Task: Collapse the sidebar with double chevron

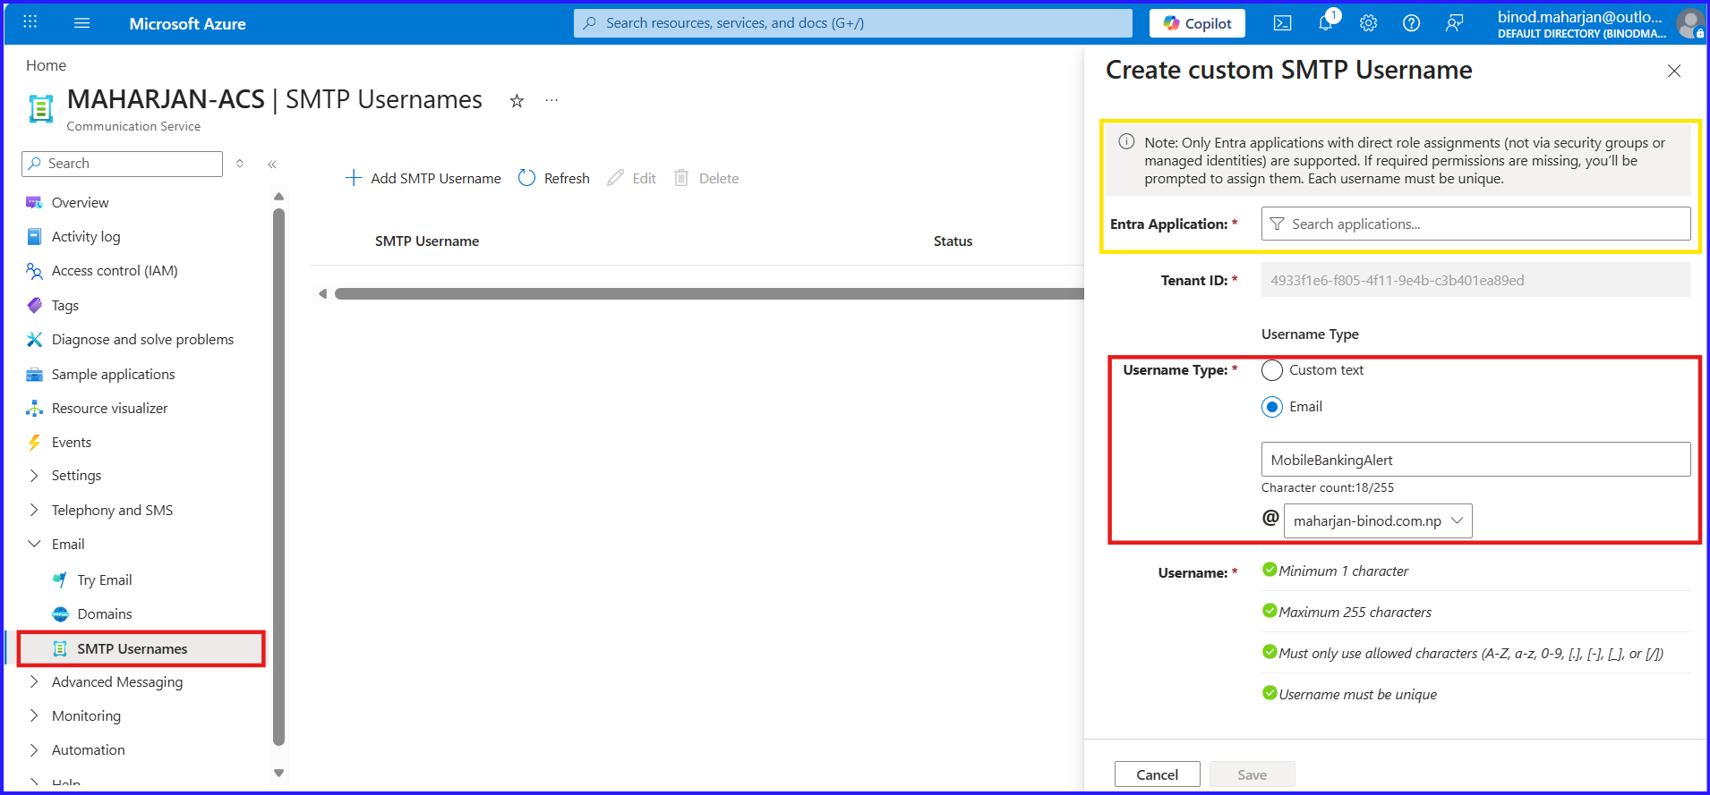Action: [272, 164]
